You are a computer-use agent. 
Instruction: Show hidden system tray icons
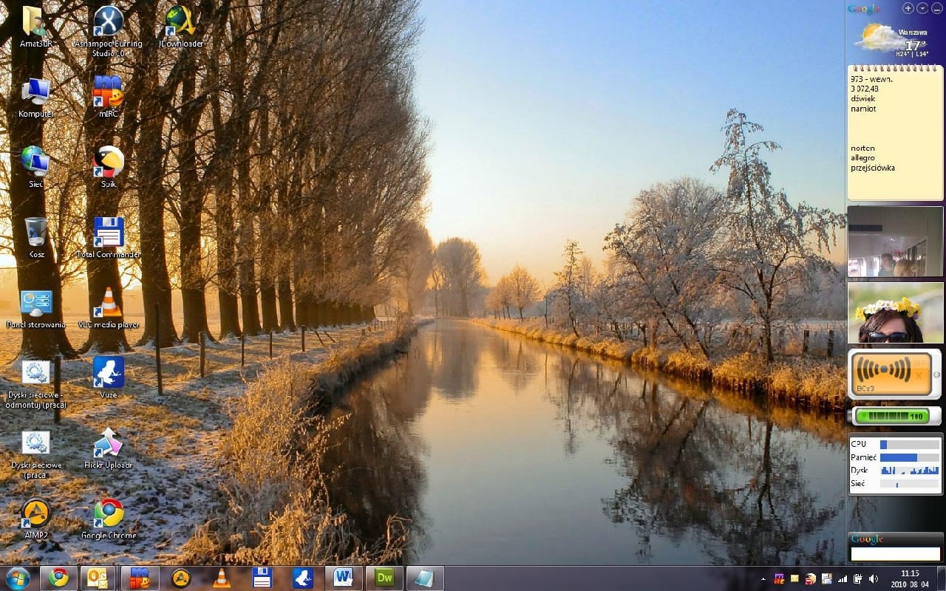point(763,578)
